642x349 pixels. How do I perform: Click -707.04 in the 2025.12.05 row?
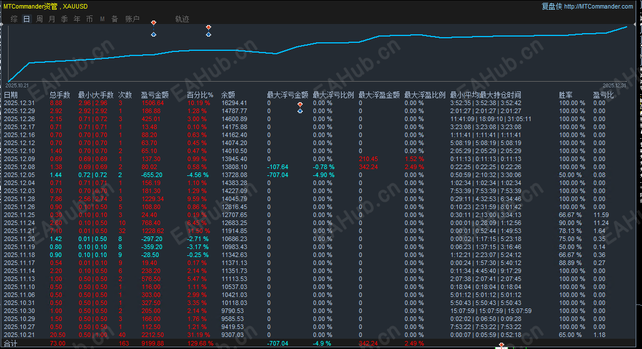(278, 175)
